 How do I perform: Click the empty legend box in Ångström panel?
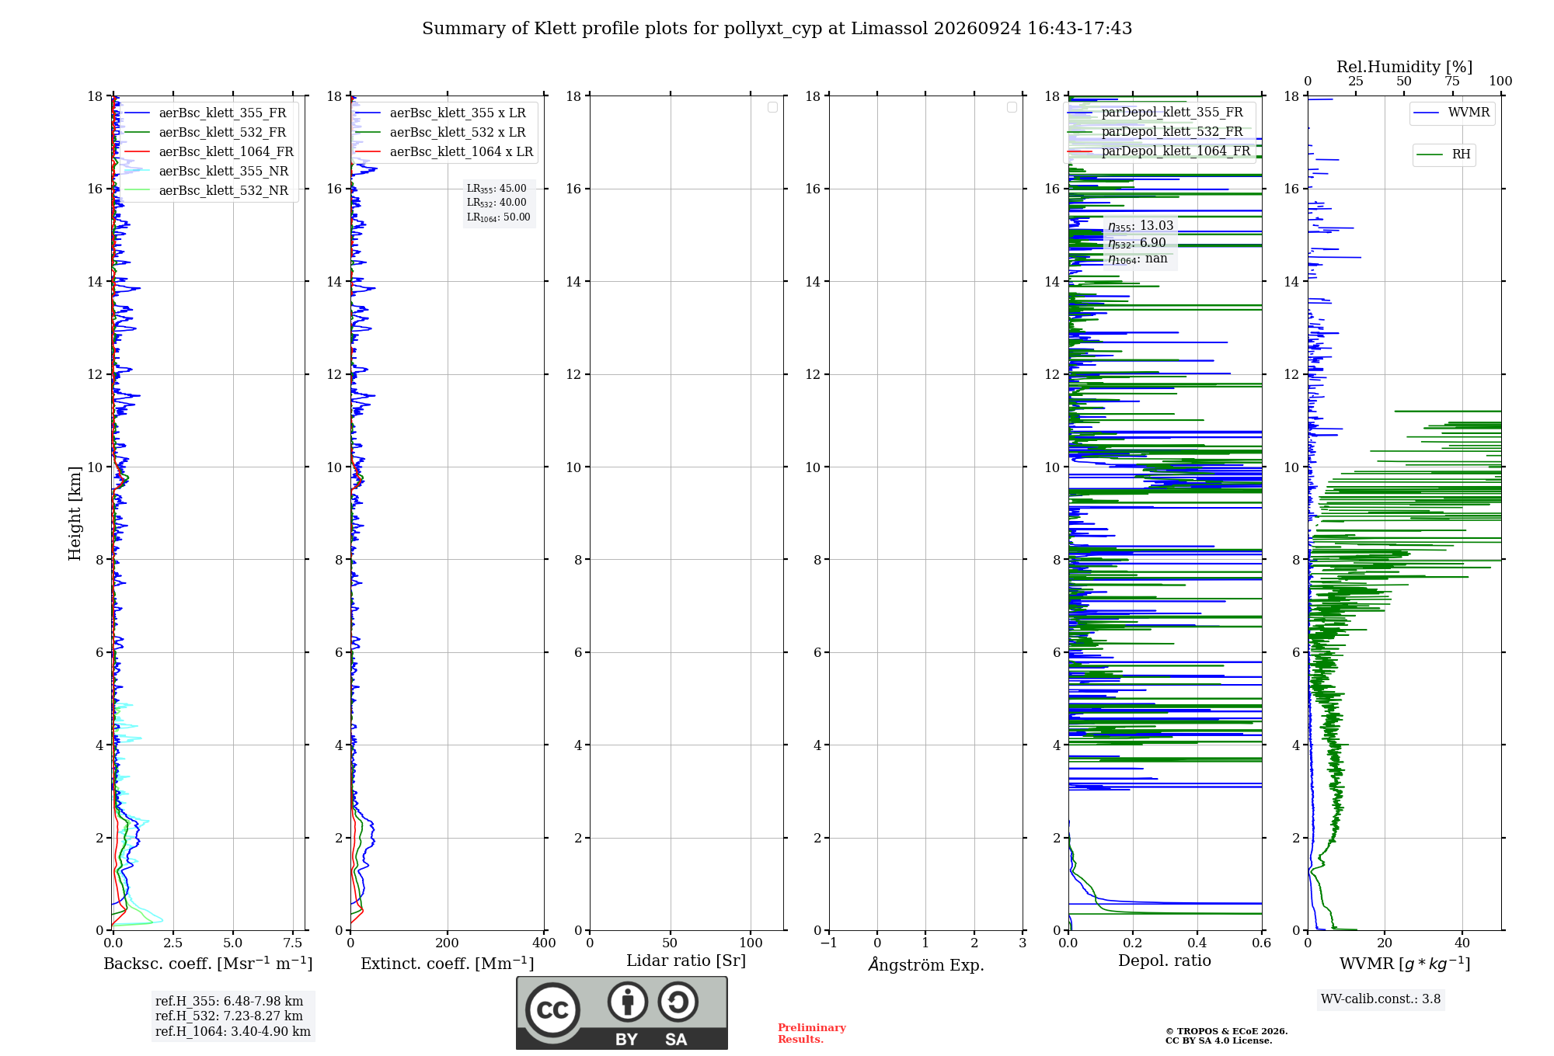(1012, 107)
